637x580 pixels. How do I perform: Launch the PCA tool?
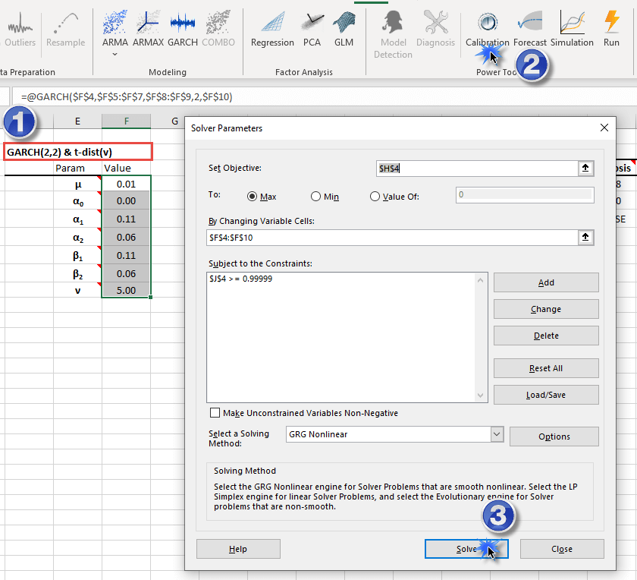click(x=312, y=27)
